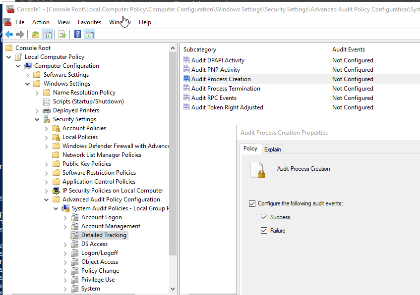Screen dimensions: 420x295
Task: Open Help via the question mark icon
Action: (x=77, y=34)
